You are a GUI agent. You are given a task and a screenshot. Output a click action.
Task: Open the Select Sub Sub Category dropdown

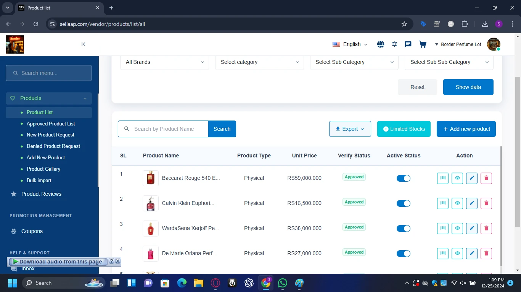coord(449,62)
